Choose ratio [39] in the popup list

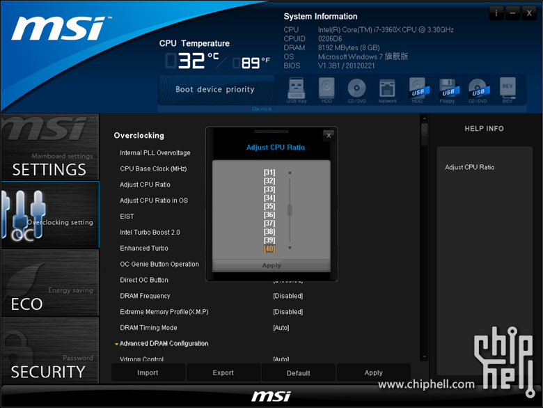[x=269, y=240]
